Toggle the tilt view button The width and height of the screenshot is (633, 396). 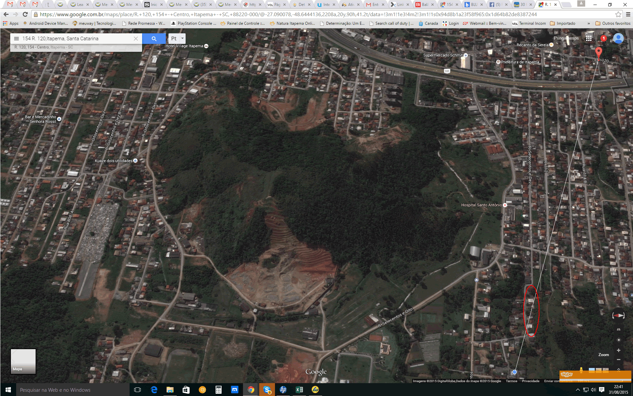point(618,329)
